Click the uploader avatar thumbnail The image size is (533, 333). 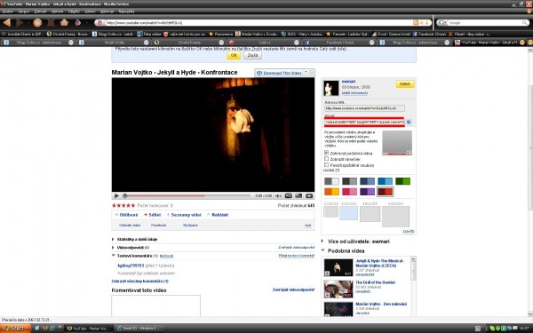click(x=331, y=88)
